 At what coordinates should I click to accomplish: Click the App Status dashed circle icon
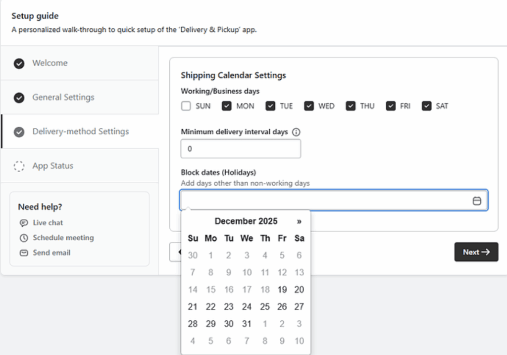(x=19, y=166)
